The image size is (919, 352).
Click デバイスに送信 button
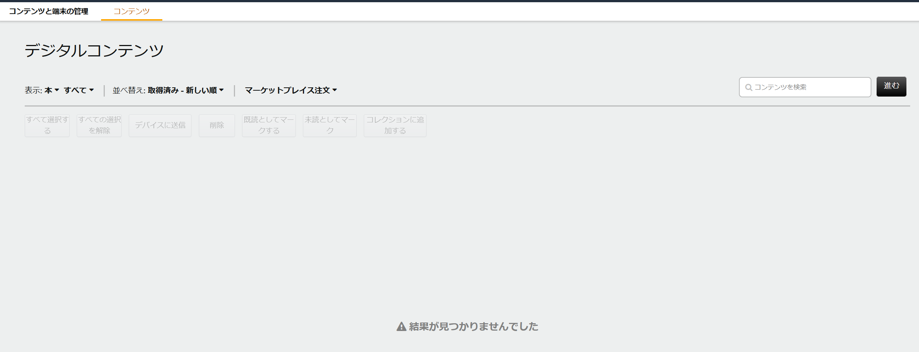tap(160, 125)
